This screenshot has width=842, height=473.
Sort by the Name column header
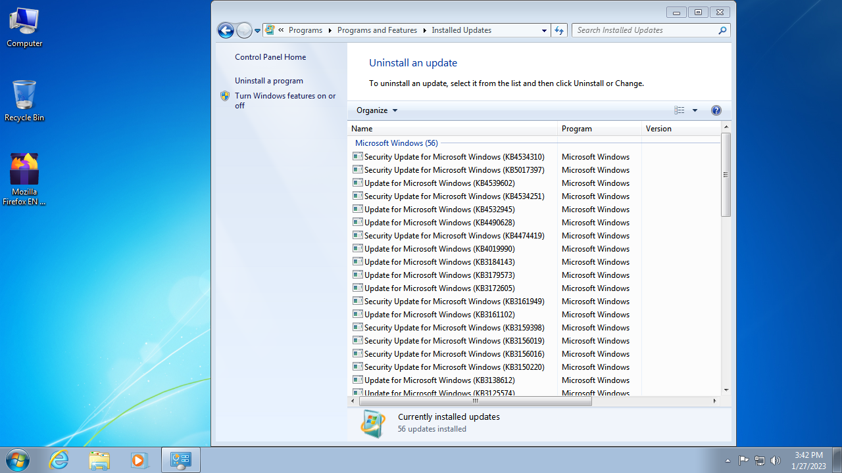453,129
